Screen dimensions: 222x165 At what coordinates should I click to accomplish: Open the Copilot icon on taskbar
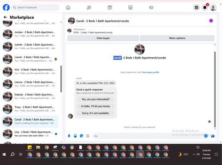63,147
